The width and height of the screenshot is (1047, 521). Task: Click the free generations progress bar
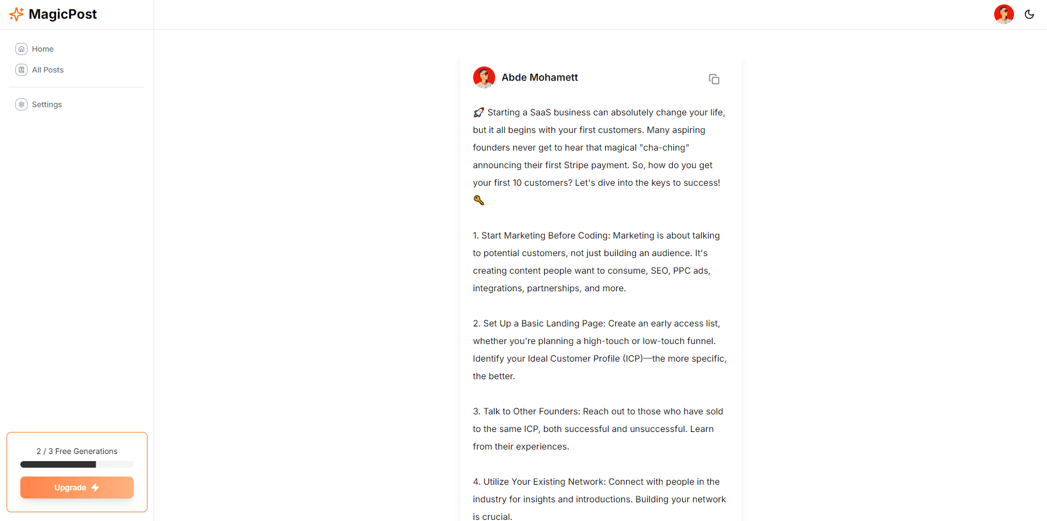coord(77,464)
